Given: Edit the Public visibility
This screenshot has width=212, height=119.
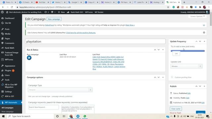Looking at the screenshot, I should pos(188,98).
